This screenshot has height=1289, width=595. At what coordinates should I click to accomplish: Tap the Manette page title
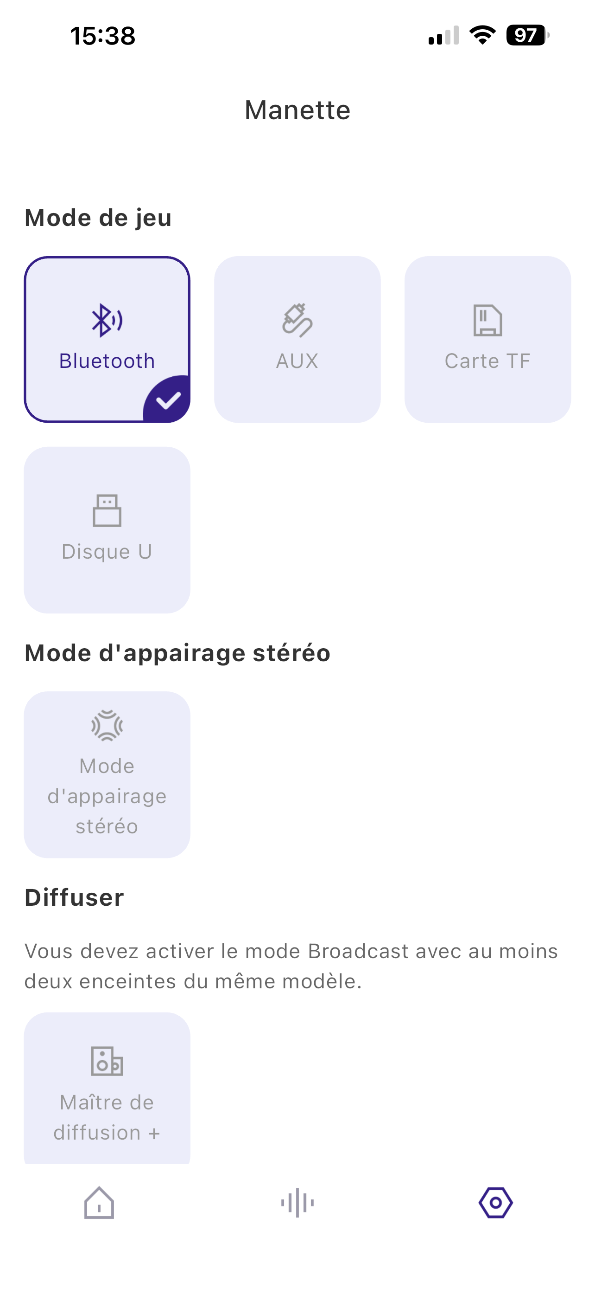pyautogui.click(x=297, y=110)
